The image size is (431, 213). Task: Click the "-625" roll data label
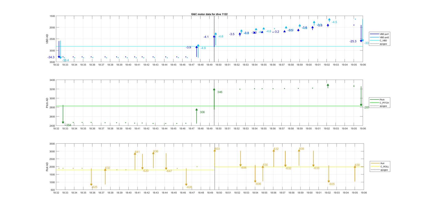click(x=95, y=187)
